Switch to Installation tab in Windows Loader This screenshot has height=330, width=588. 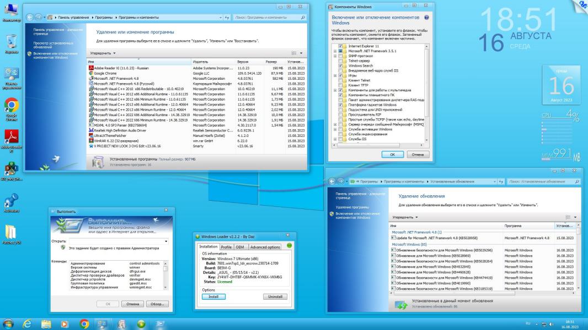tap(208, 246)
